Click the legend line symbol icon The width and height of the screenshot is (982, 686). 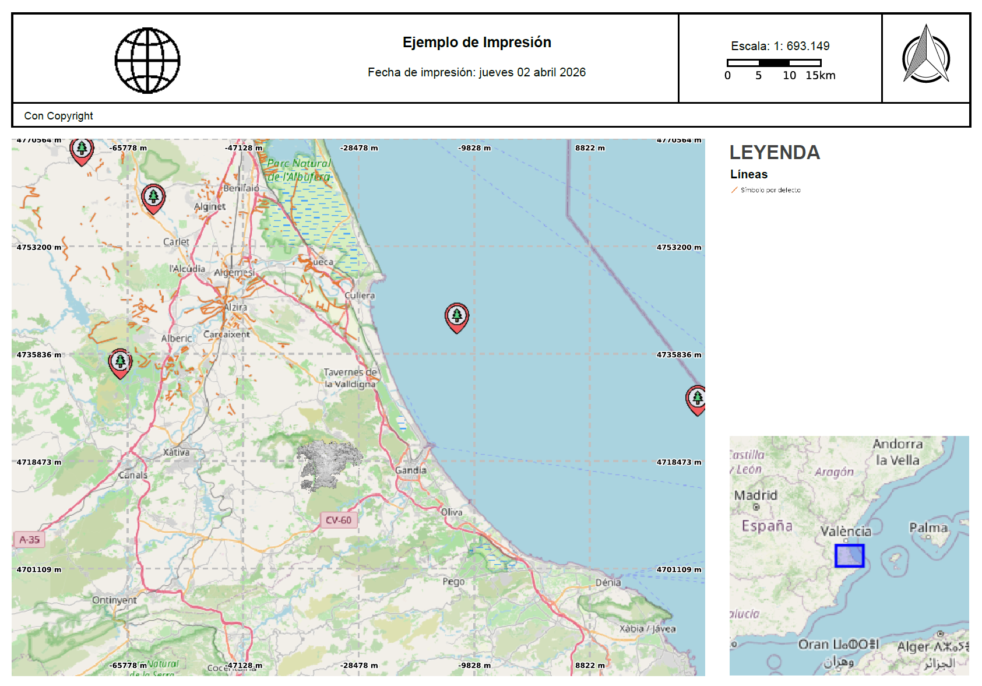[734, 190]
